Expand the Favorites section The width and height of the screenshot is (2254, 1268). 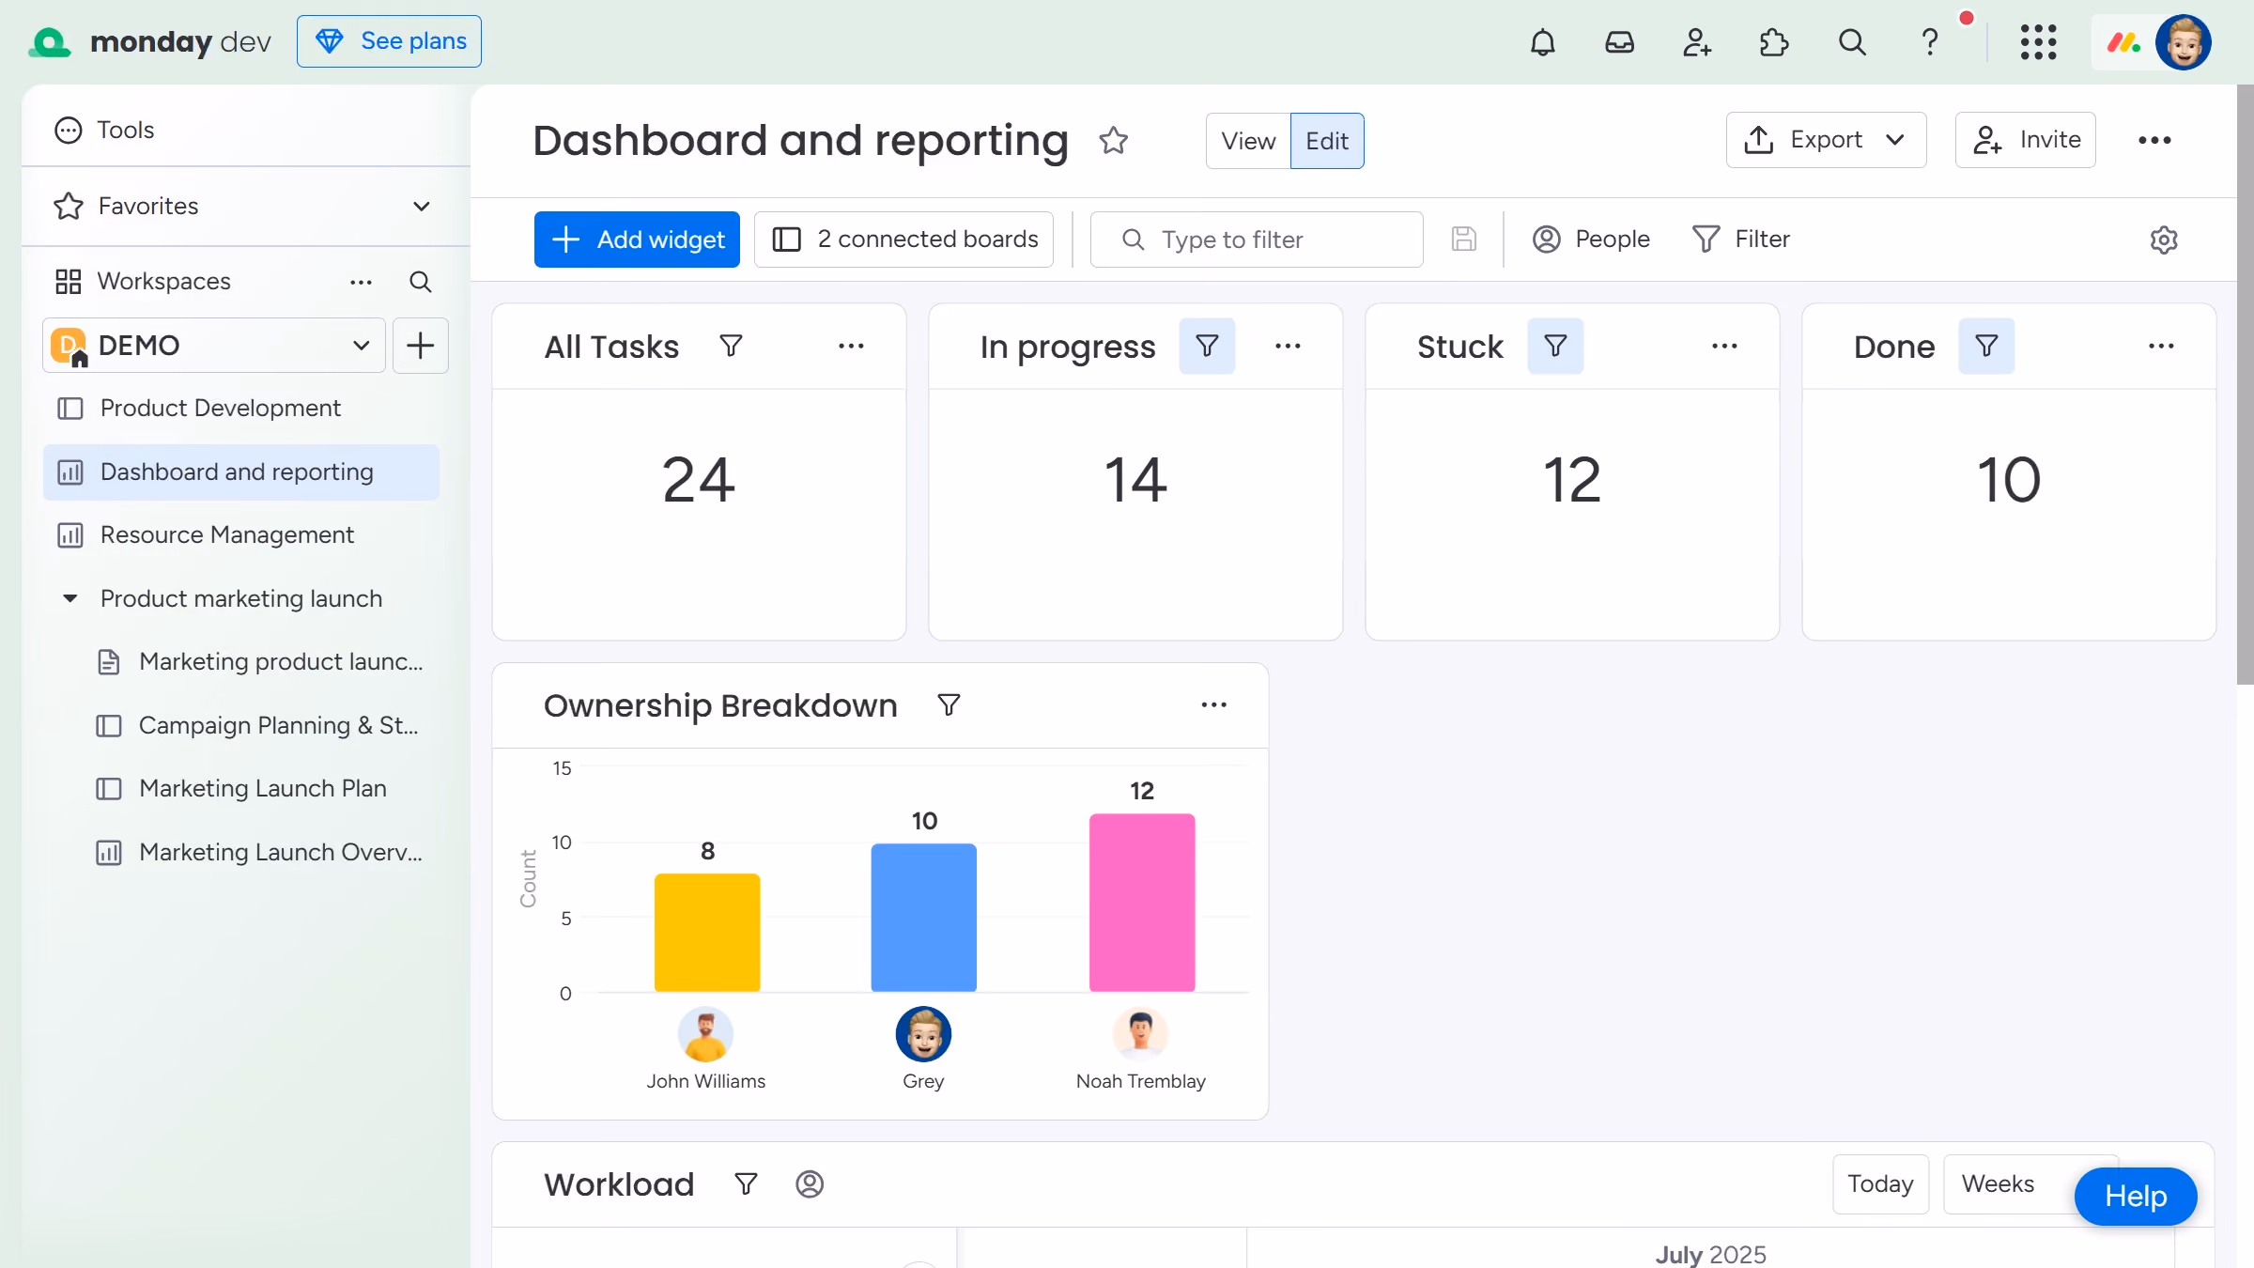pyautogui.click(x=422, y=206)
